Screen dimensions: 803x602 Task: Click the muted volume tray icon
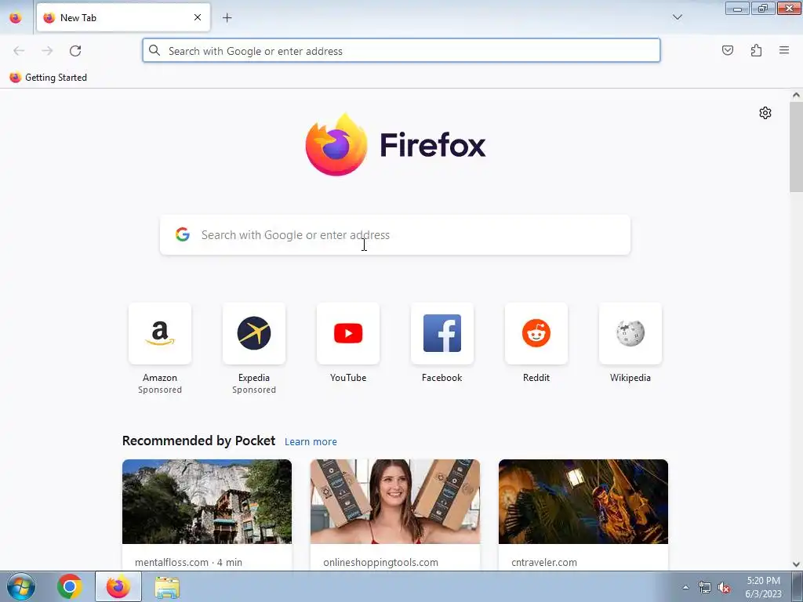pos(724,588)
